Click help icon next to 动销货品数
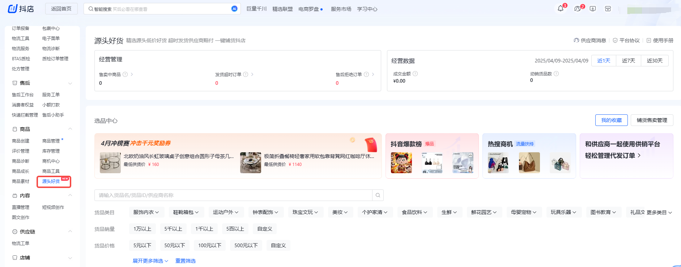The image size is (681, 267). (x=556, y=74)
